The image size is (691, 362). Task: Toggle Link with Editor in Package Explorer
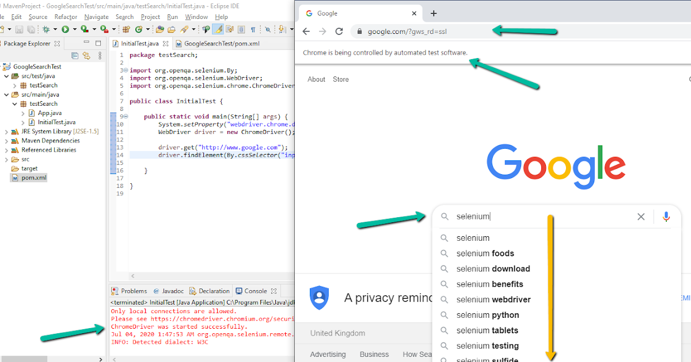[86, 55]
